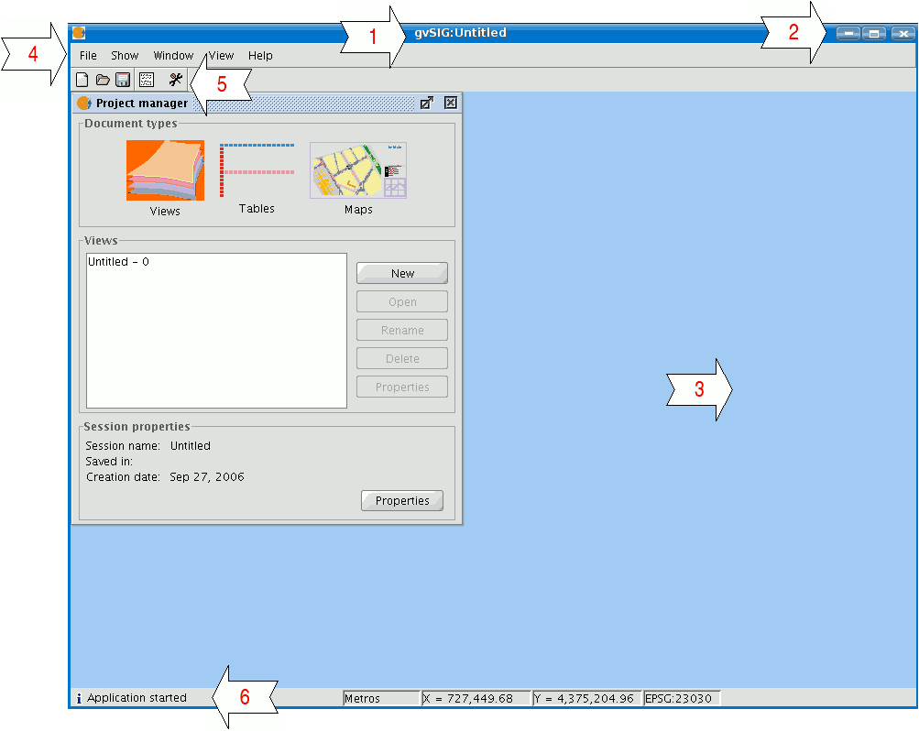This screenshot has height=731, width=919.
Task: Select the Views document type
Action: [165, 178]
